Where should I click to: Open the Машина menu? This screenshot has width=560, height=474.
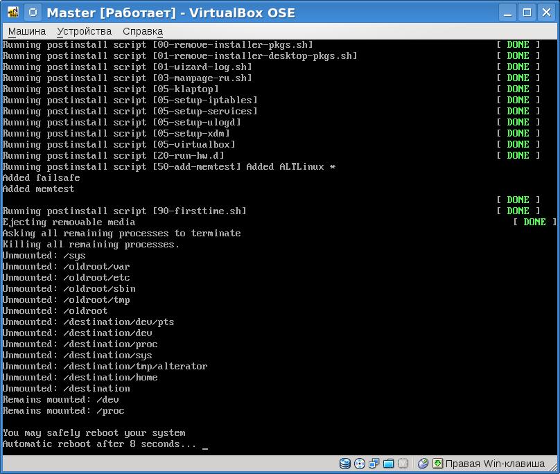(27, 31)
